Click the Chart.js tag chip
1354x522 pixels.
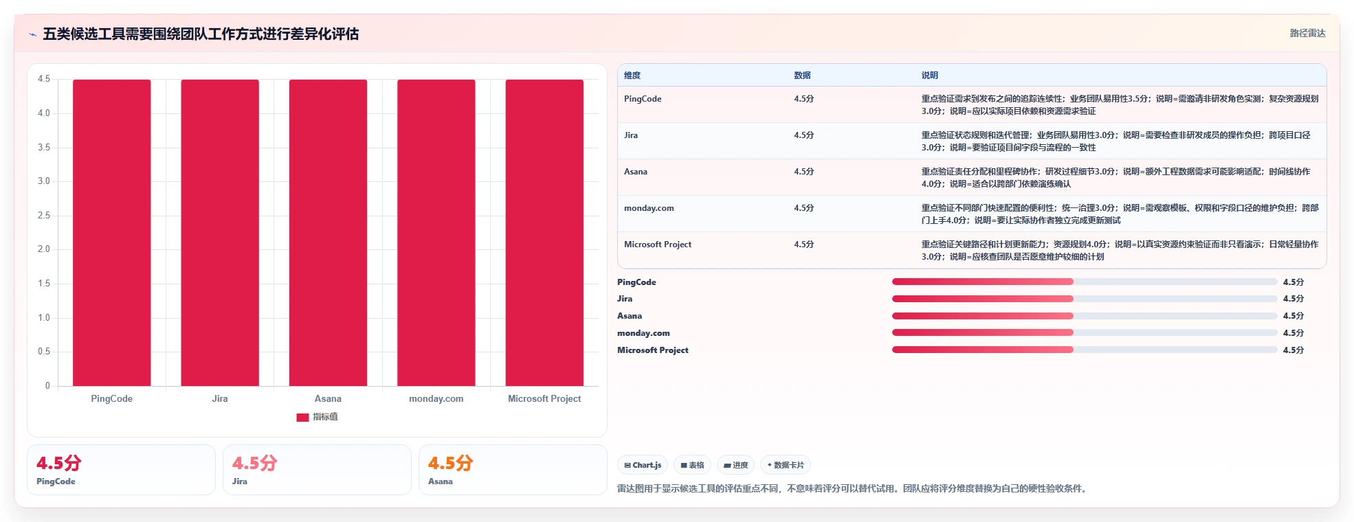643,465
